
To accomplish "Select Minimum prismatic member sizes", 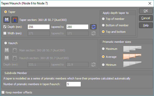I will 103,65.
